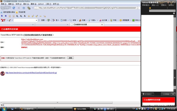Click the horizontal scrollbar in browser page
The height and width of the screenshot is (111, 177).
coord(58,102)
